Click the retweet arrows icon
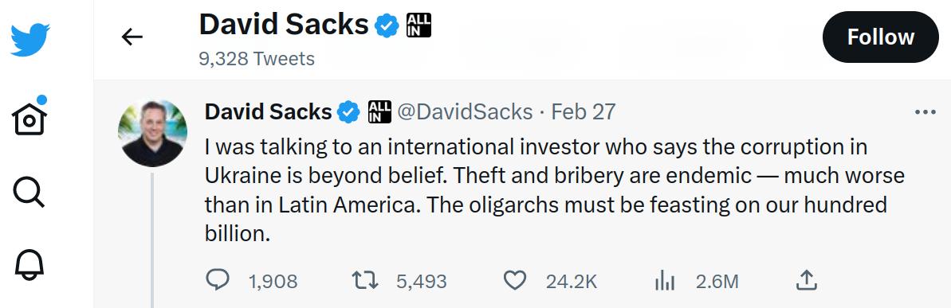This screenshot has height=308, width=951. (366, 280)
